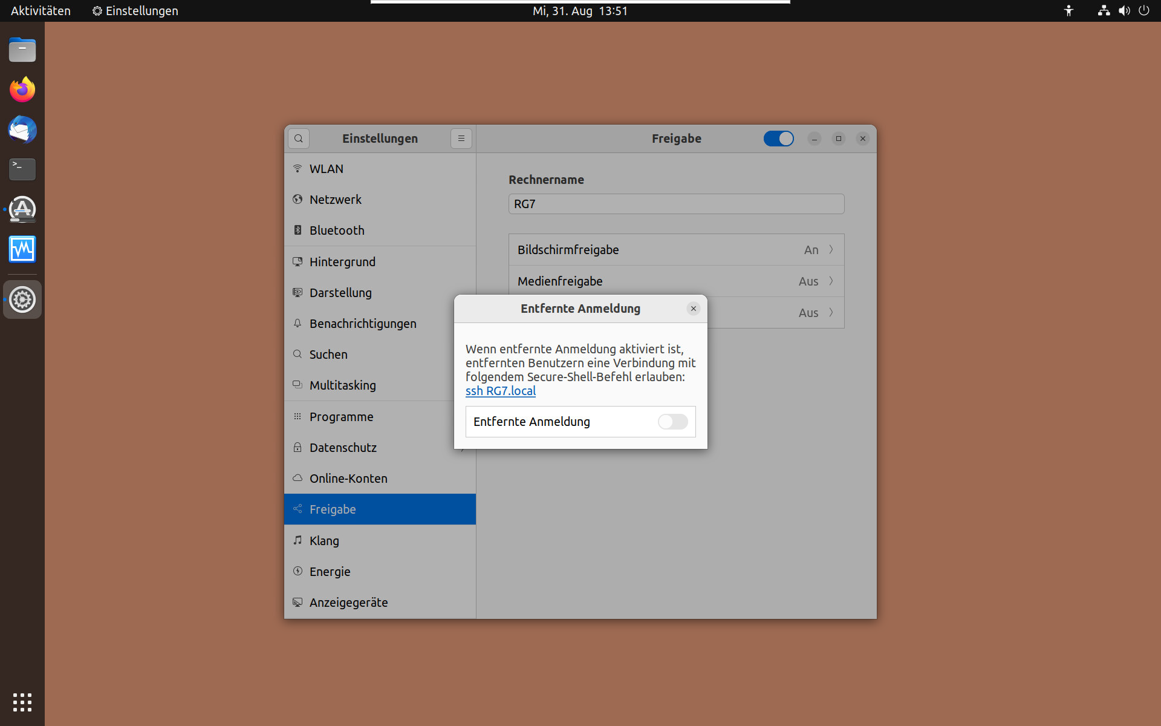Image resolution: width=1161 pixels, height=726 pixels.
Task: Expand Bildschirmfreigabe row chevron
Action: [831, 250]
